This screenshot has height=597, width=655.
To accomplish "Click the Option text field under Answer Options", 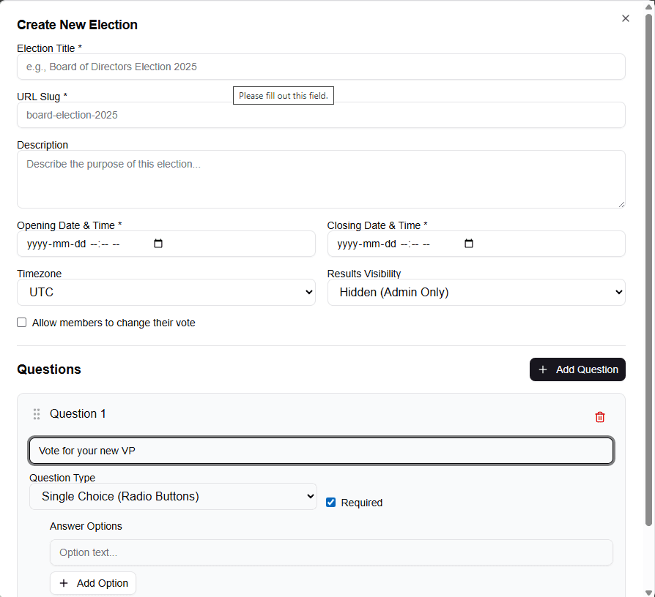I will pyautogui.click(x=331, y=552).
